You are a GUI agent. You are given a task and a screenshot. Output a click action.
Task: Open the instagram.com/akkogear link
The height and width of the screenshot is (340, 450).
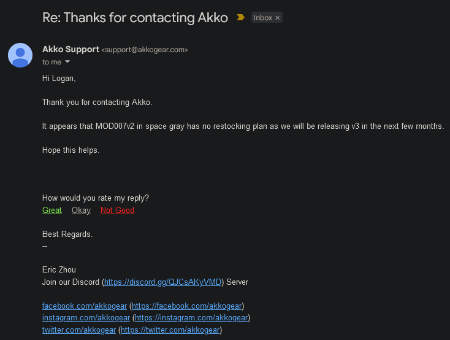86,318
